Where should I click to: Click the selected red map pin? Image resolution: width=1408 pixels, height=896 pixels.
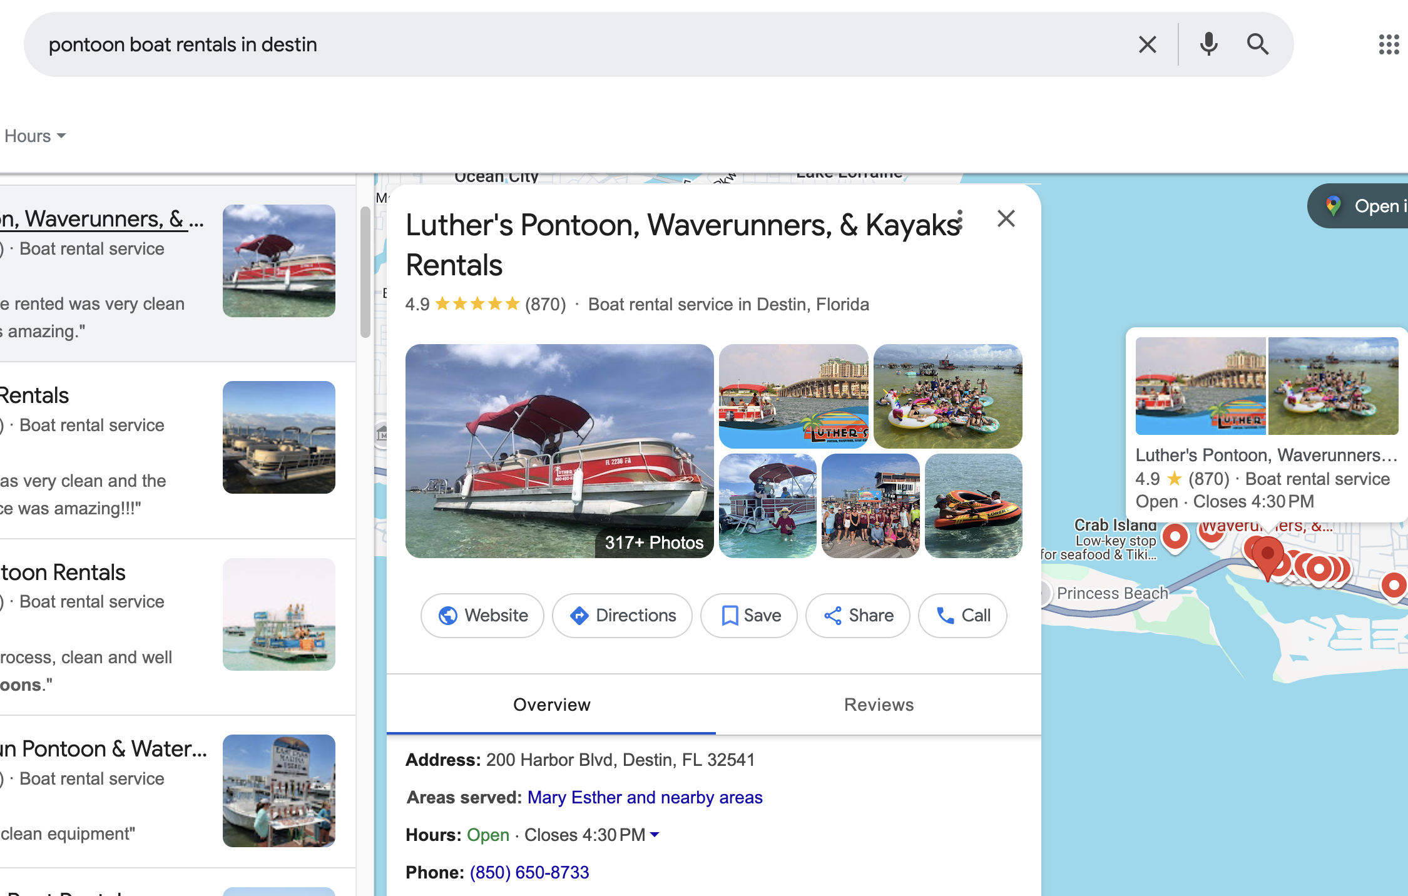coord(1268,557)
